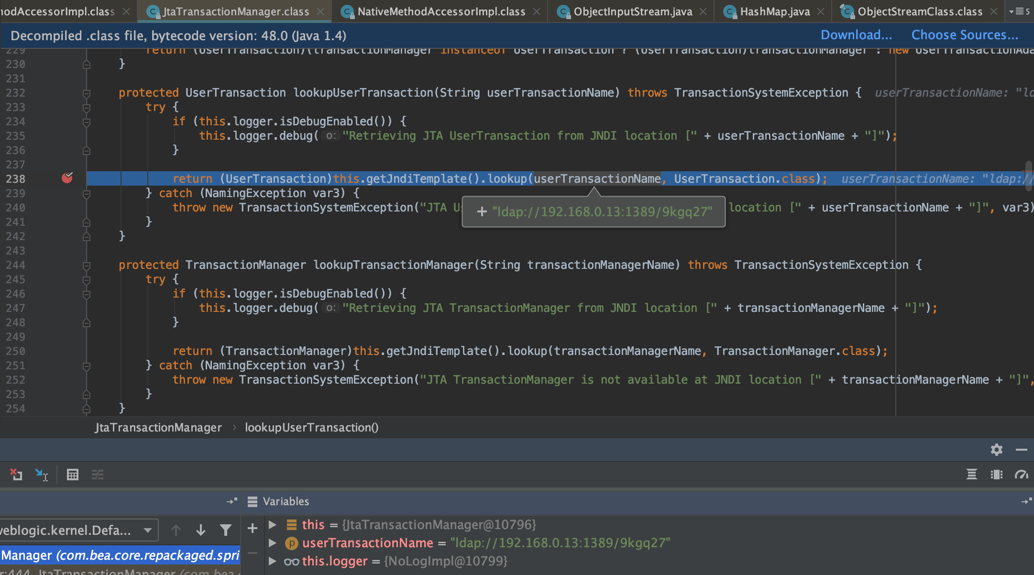Click the debugger settings gear icon
Screen dimensions: 1034x575
997,450
